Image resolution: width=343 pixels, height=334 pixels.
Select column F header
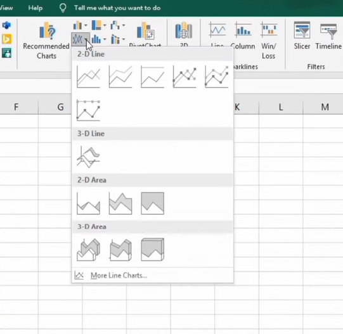coord(16,107)
